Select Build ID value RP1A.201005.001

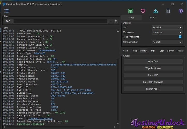[x=62, y=87]
